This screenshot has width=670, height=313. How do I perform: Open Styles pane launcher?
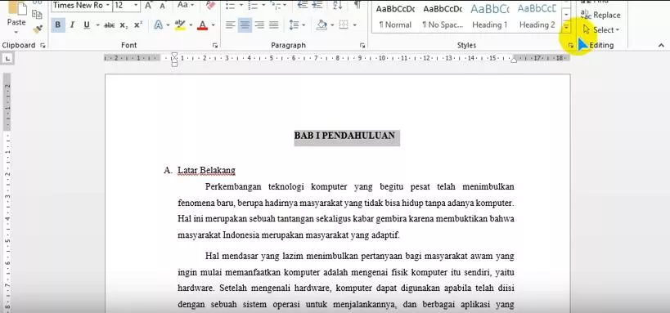pos(571,45)
